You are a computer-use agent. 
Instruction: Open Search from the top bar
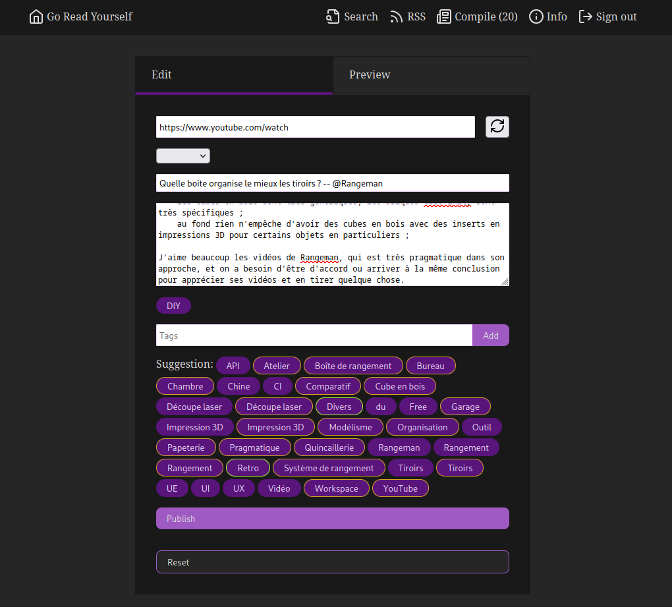pyautogui.click(x=352, y=16)
